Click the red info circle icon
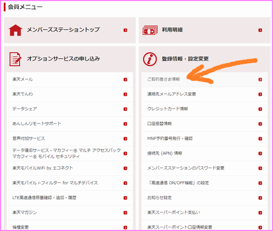 (x=150, y=59)
